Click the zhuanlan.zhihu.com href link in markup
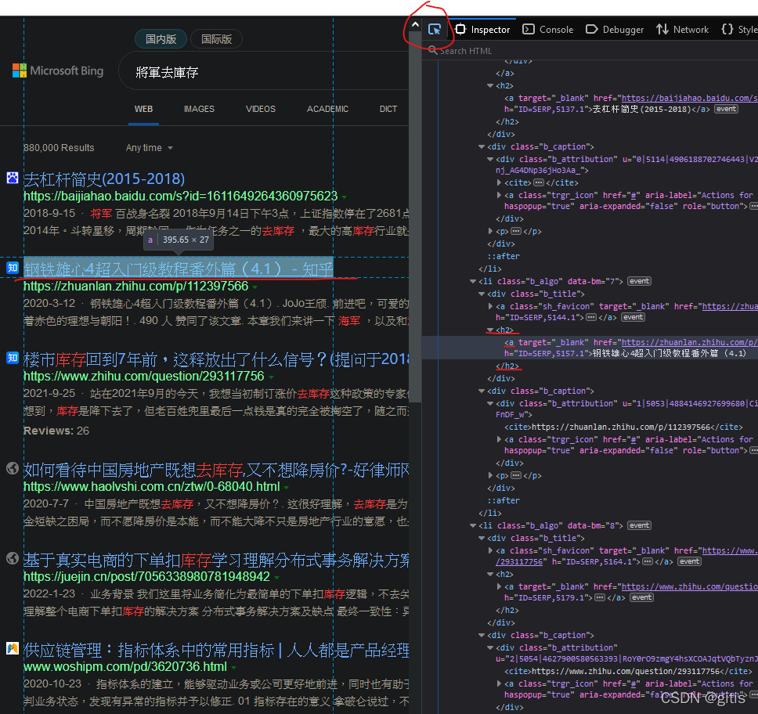The width and height of the screenshot is (758, 714). point(689,342)
